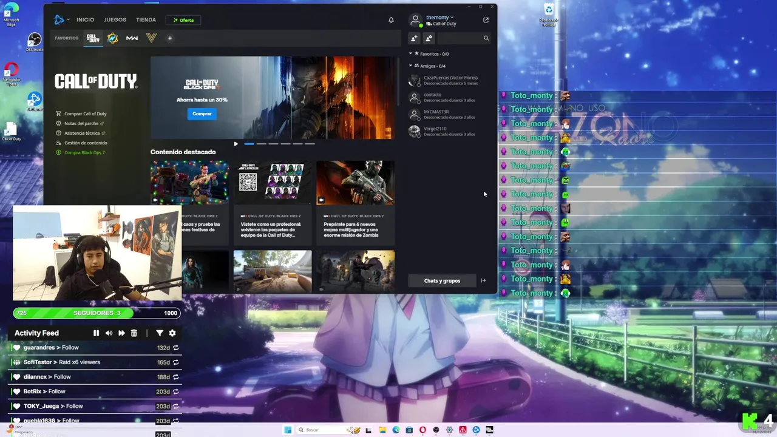Replay the TOKY_Juega Follow alert
This screenshot has height=437, width=777.
(x=175, y=407)
